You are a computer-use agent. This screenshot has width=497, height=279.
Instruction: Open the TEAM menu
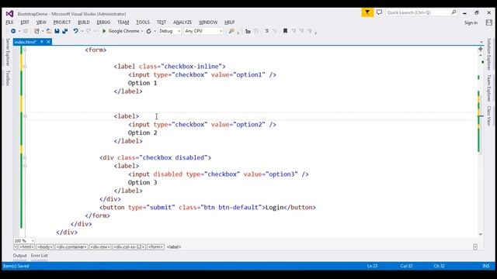coord(123,22)
